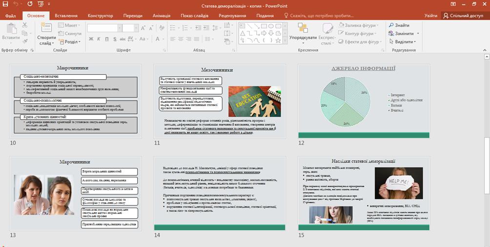Open the Переходи ribbon tab
This screenshot has width=490, height=247.
[x=133, y=16]
